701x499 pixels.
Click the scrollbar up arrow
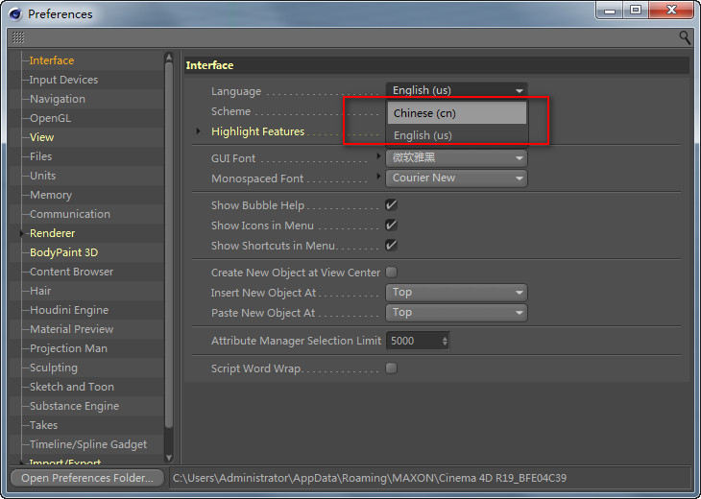[169, 57]
